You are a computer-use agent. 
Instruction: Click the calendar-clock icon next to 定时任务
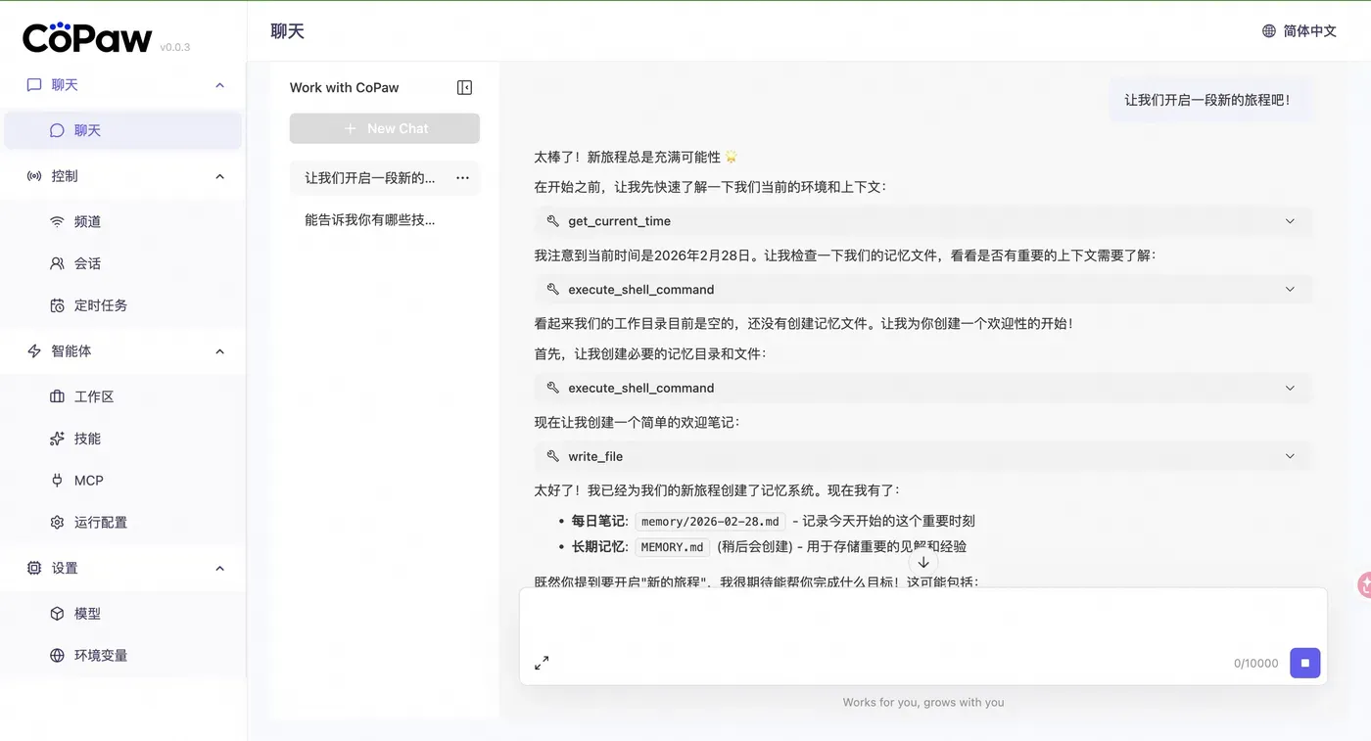tap(57, 305)
